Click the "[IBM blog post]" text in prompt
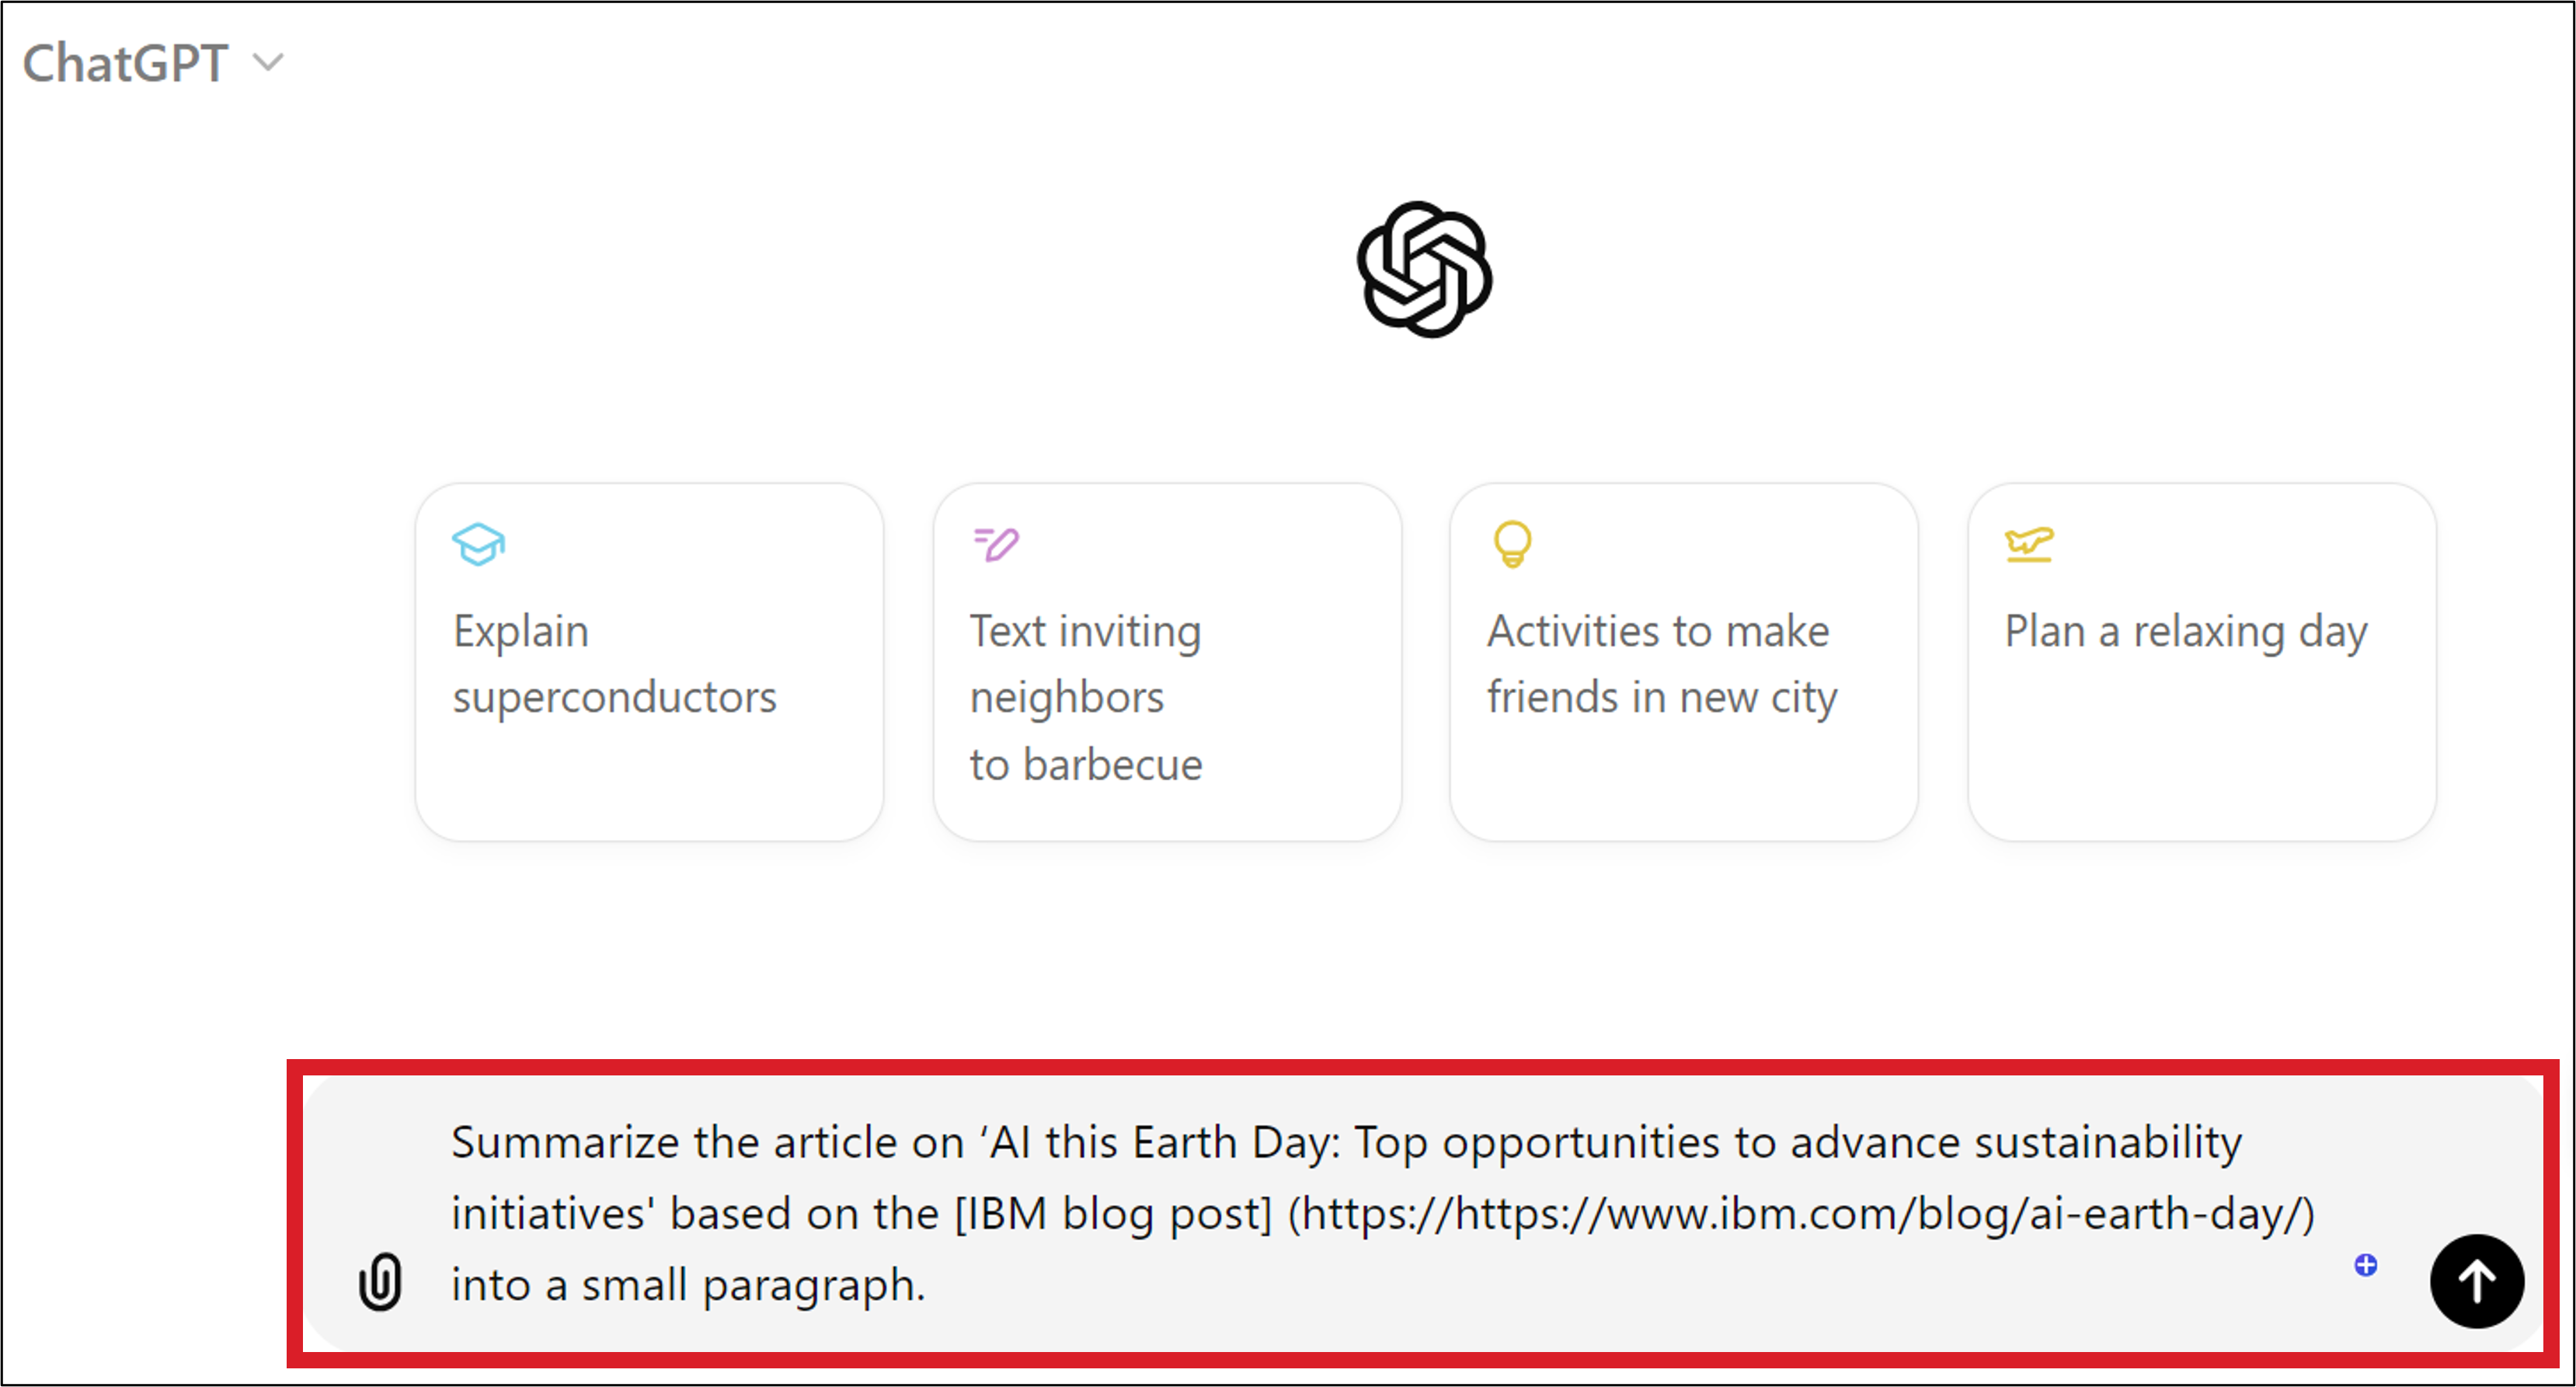 [x=1113, y=1214]
